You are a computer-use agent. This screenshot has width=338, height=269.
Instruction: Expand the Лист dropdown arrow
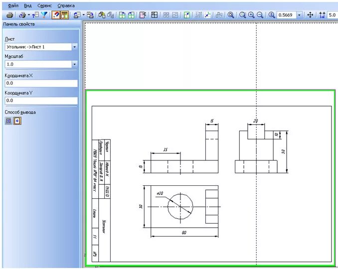pos(75,47)
